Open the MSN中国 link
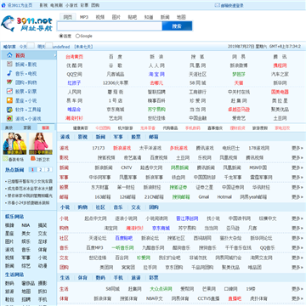Viewport: 306px width, 306px height. tap(258, 167)
